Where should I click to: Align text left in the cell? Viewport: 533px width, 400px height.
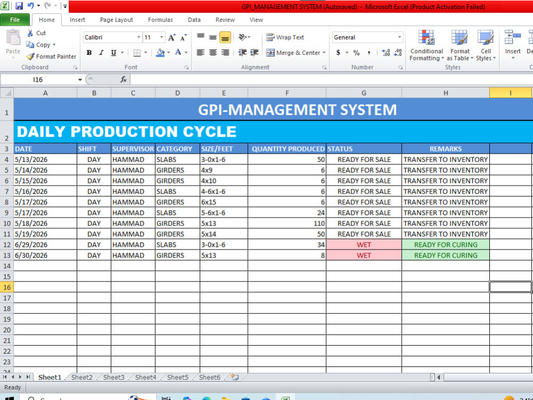click(x=200, y=52)
